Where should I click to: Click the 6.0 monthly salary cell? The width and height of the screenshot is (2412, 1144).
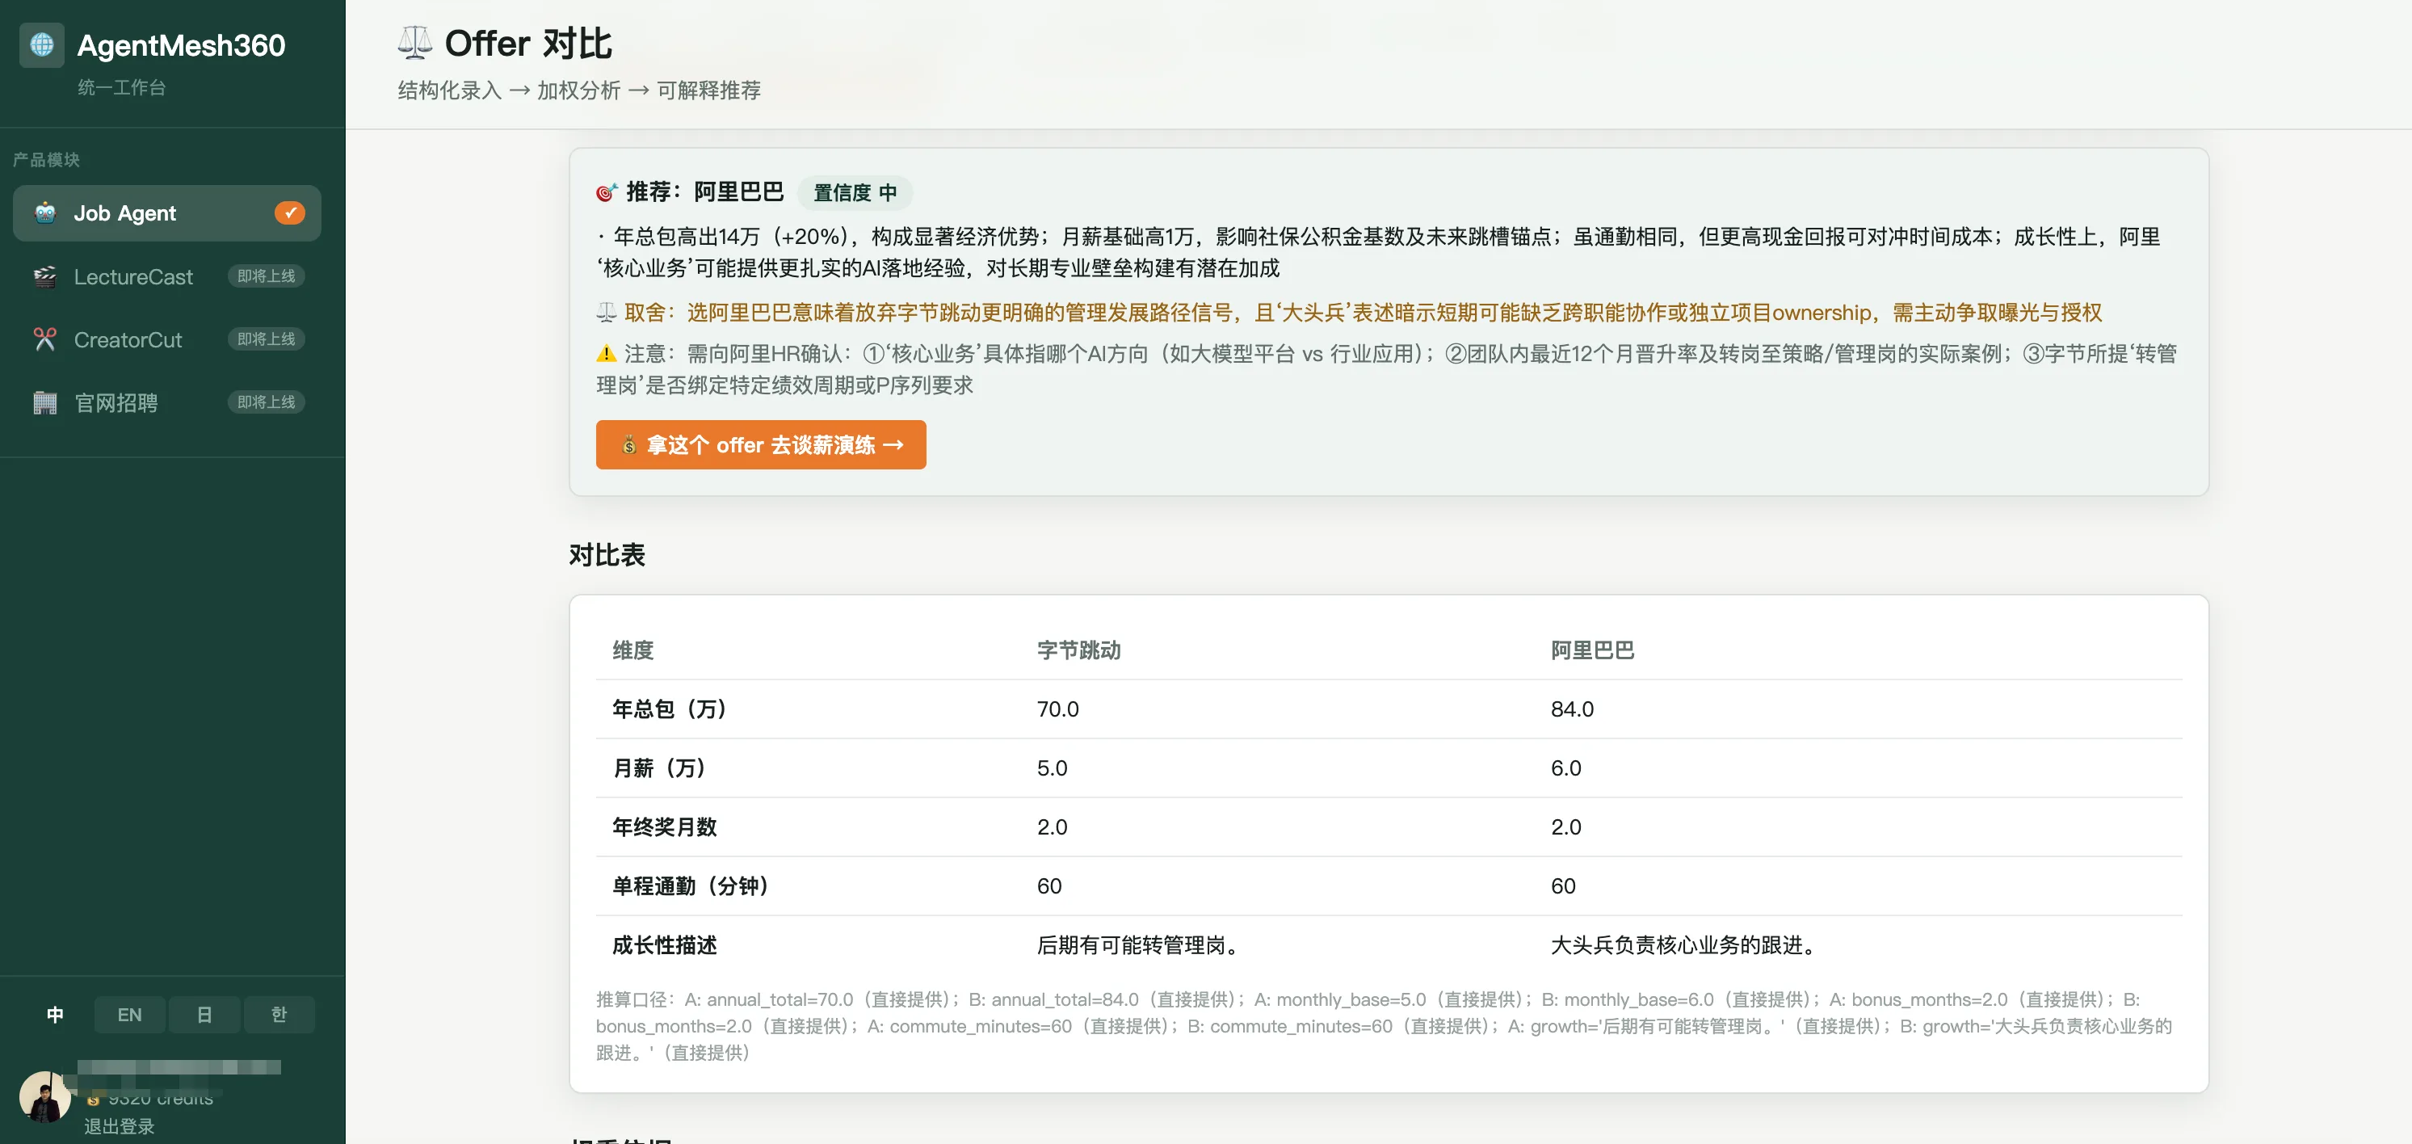pyautogui.click(x=1565, y=768)
